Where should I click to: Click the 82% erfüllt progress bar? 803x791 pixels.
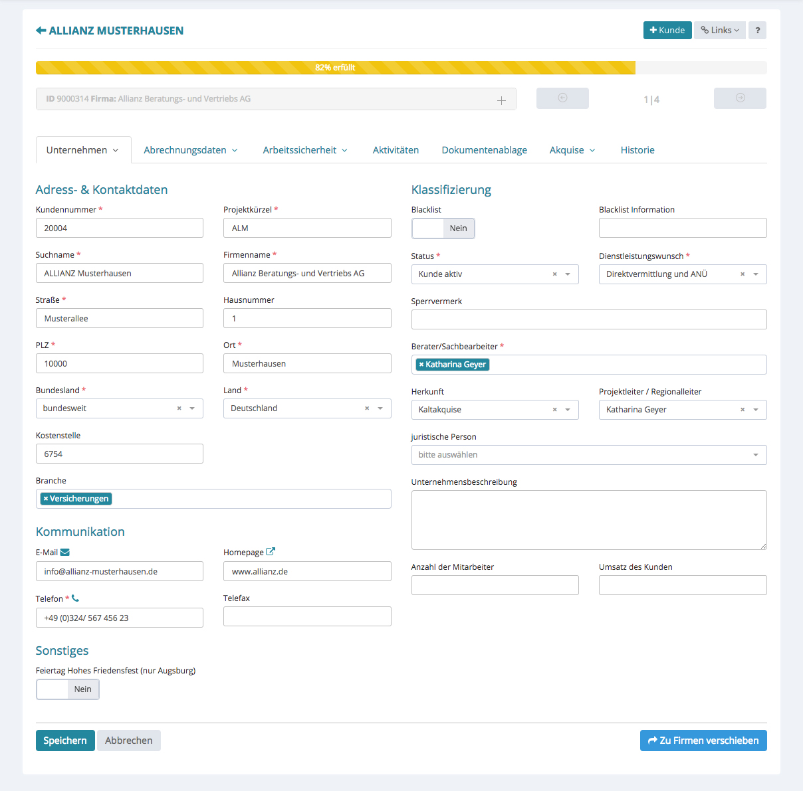(x=335, y=68)
